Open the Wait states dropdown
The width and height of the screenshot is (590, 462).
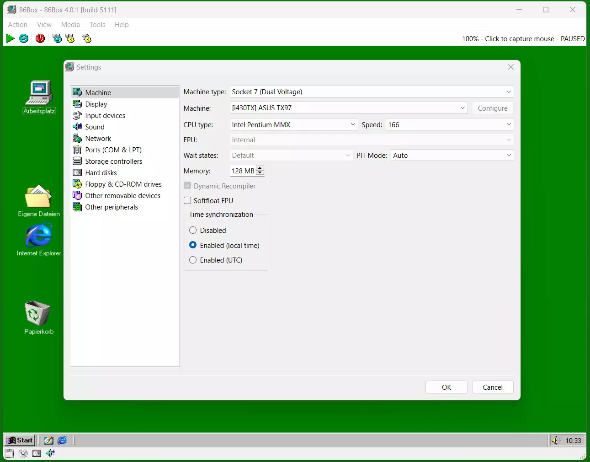pos(291,156)
